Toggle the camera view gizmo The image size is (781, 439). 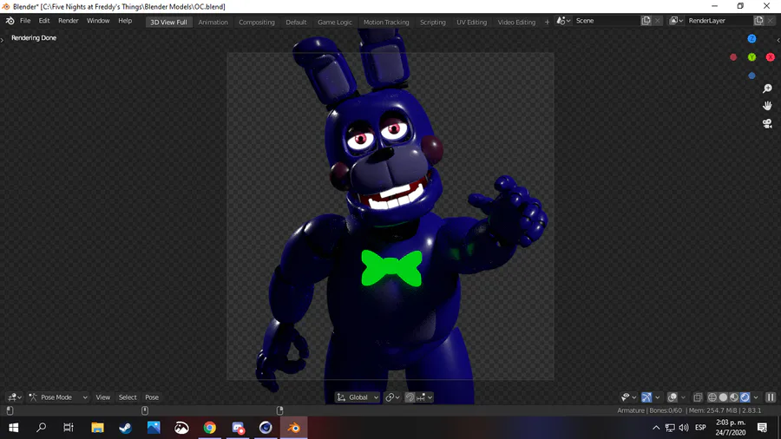click(x=767, y=123)
